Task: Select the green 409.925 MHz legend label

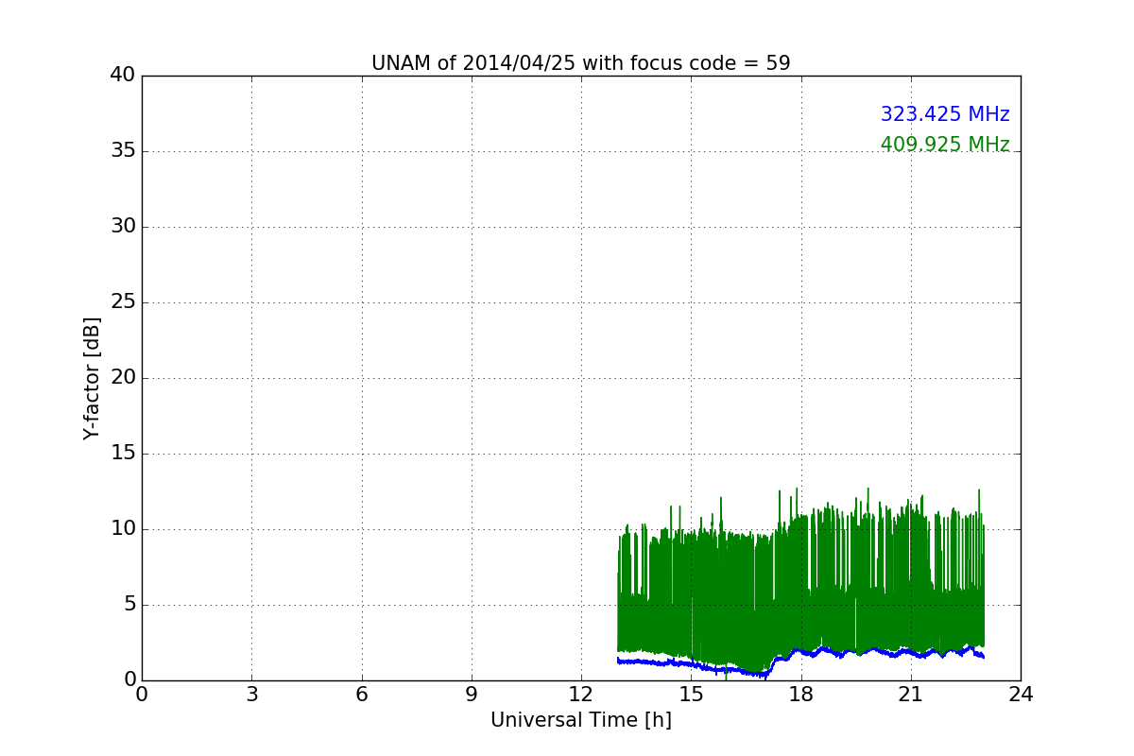Action: (945, 145)
